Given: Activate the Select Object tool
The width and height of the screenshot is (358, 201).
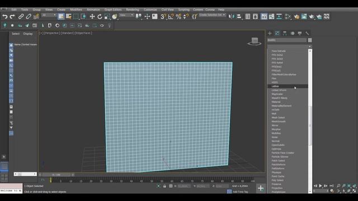Looking at the screenshot, I should point(61,16).
